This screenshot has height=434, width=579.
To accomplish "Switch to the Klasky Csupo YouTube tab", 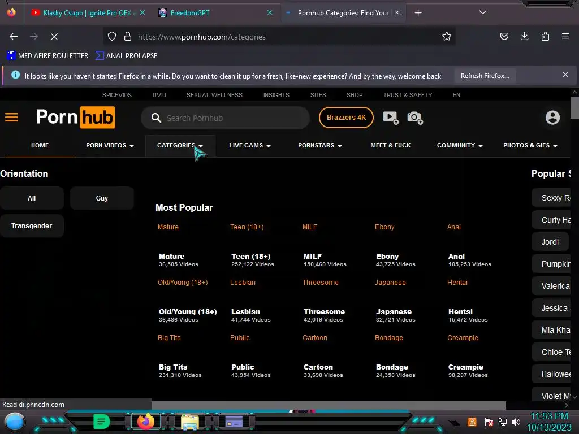I will (87, 12).
